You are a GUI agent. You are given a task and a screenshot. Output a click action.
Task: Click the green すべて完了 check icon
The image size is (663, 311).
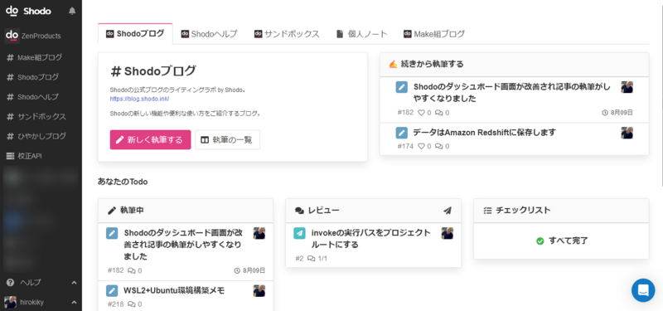[x=540, y=241]
